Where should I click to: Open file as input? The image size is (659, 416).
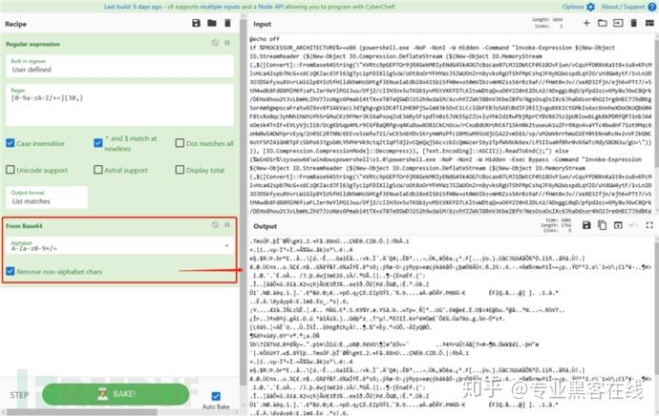pyautogui.click(x=618, y=23)
